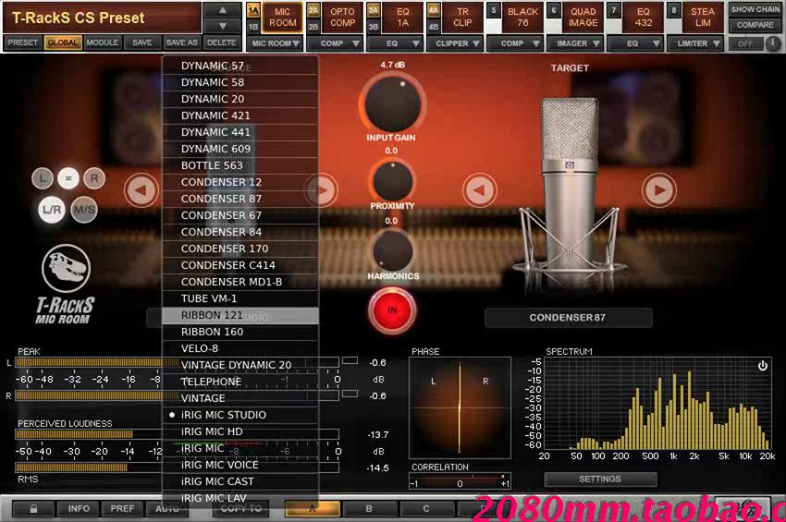Select slot 1B
This screenshot has width=786, height=522.
coord(253,26)
